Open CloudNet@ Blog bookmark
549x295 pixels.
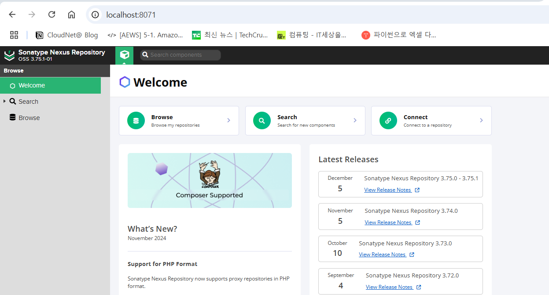pos(67,35)
